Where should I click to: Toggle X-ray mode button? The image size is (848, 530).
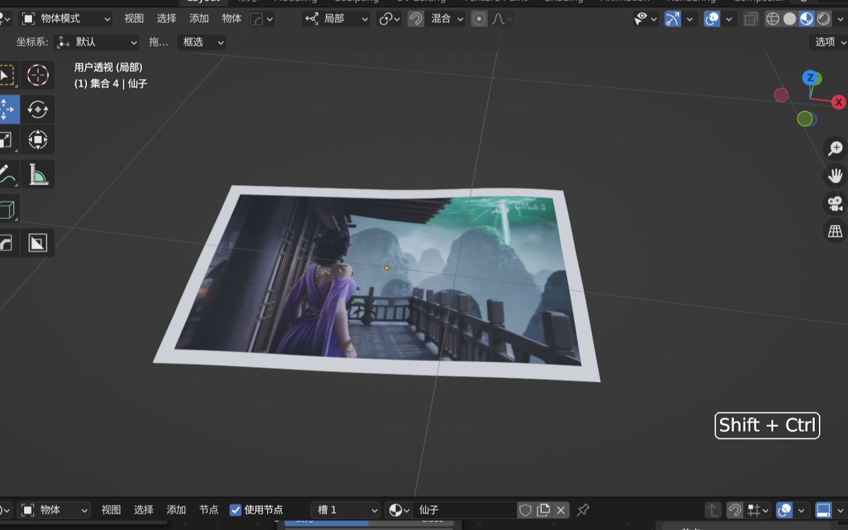point(750,19)
